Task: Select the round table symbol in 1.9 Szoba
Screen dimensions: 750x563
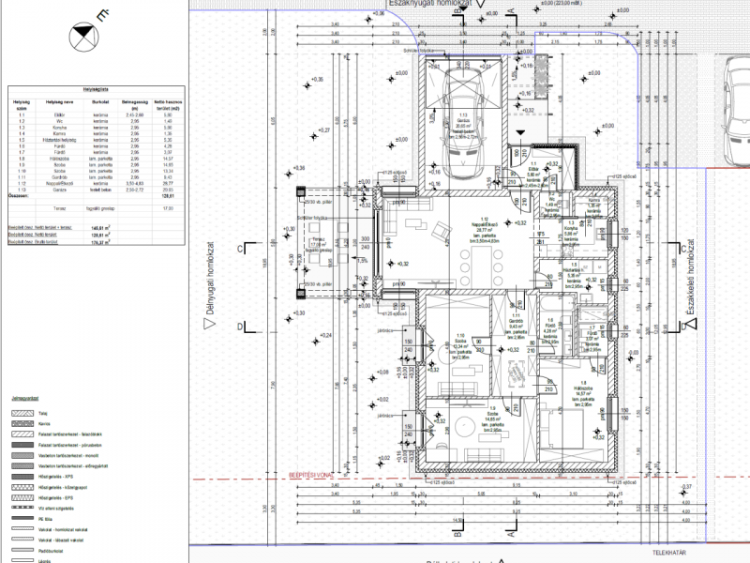Action: pyautogui.click(x=463, y=427)
